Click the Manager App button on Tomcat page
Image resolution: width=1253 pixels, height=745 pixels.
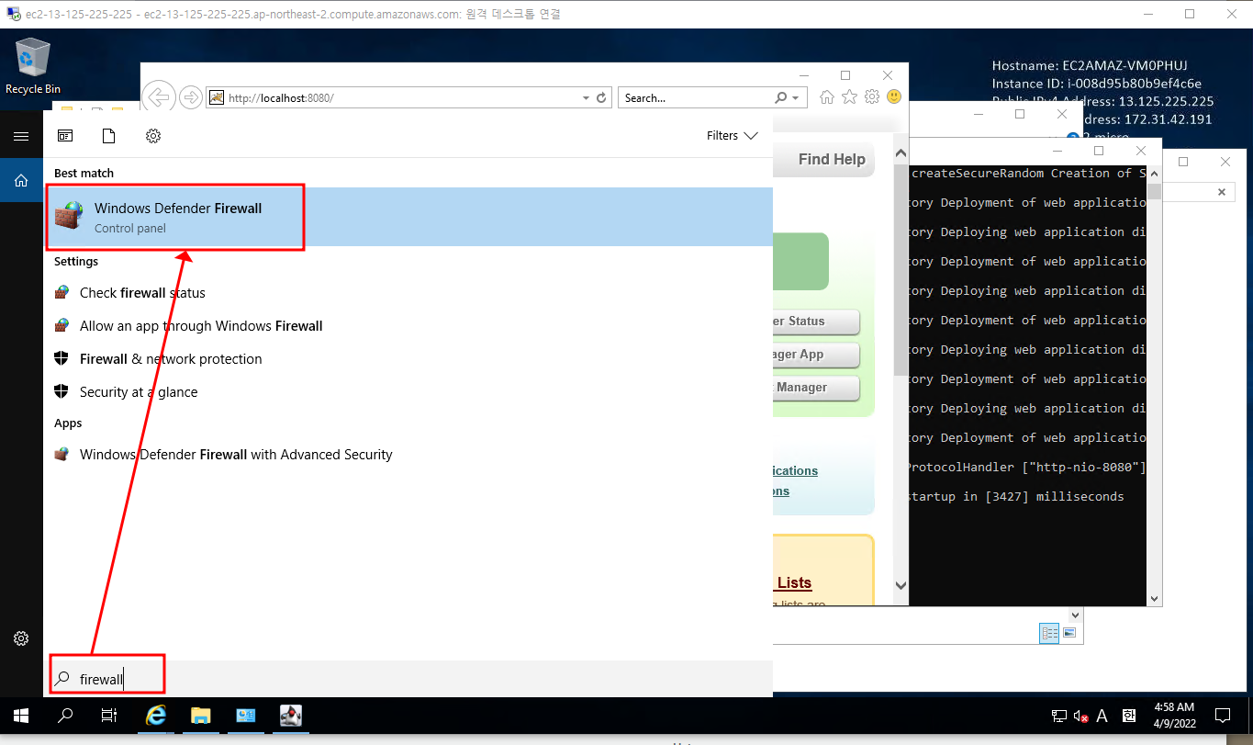[816, 355]
